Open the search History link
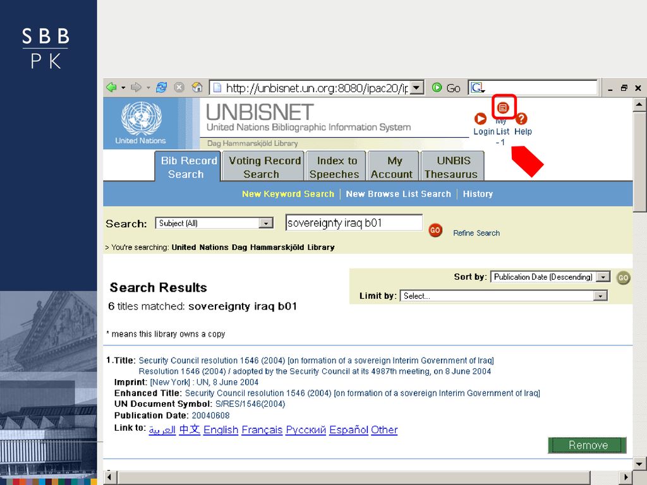 [x=478, y=194]
